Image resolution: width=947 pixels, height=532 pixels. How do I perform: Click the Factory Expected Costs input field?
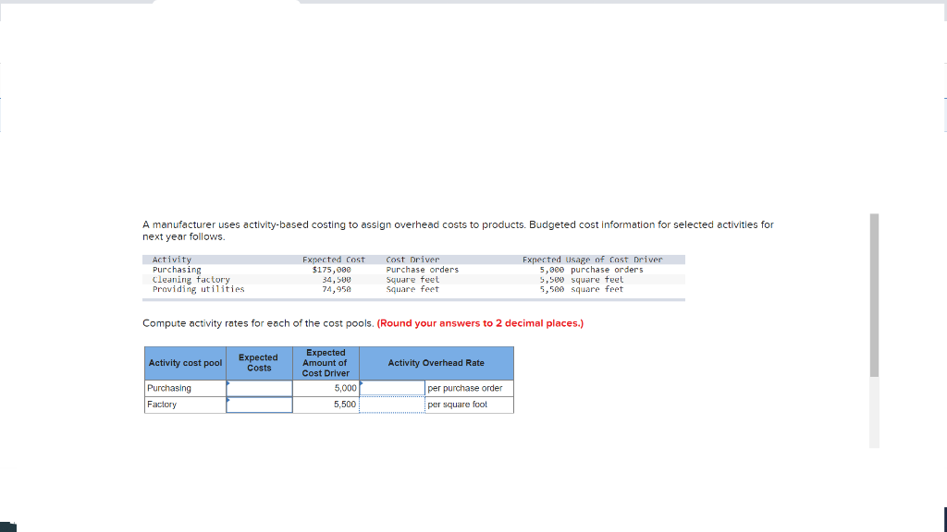coord(259,405)
